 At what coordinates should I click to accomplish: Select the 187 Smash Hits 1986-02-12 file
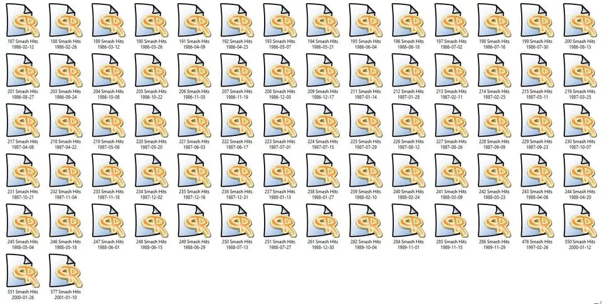point(23,20)
